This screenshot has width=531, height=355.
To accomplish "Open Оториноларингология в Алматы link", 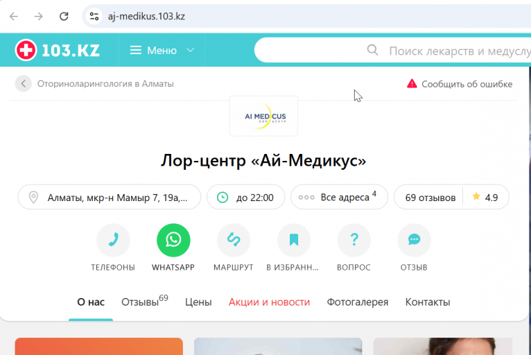I will tap(105, 84).
